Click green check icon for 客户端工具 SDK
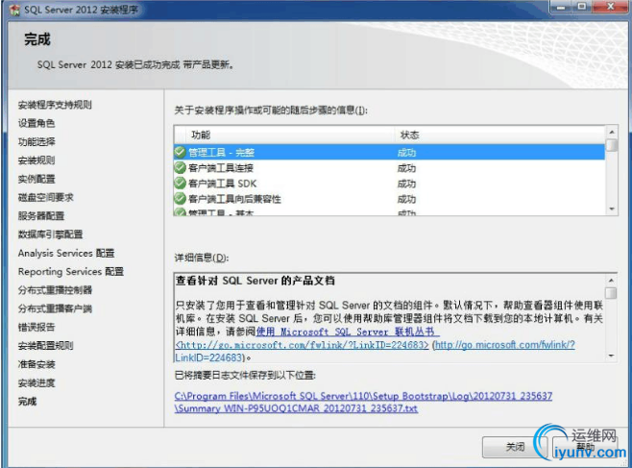Viewport: 632px width, 468px height. click(x=180, y=183)
